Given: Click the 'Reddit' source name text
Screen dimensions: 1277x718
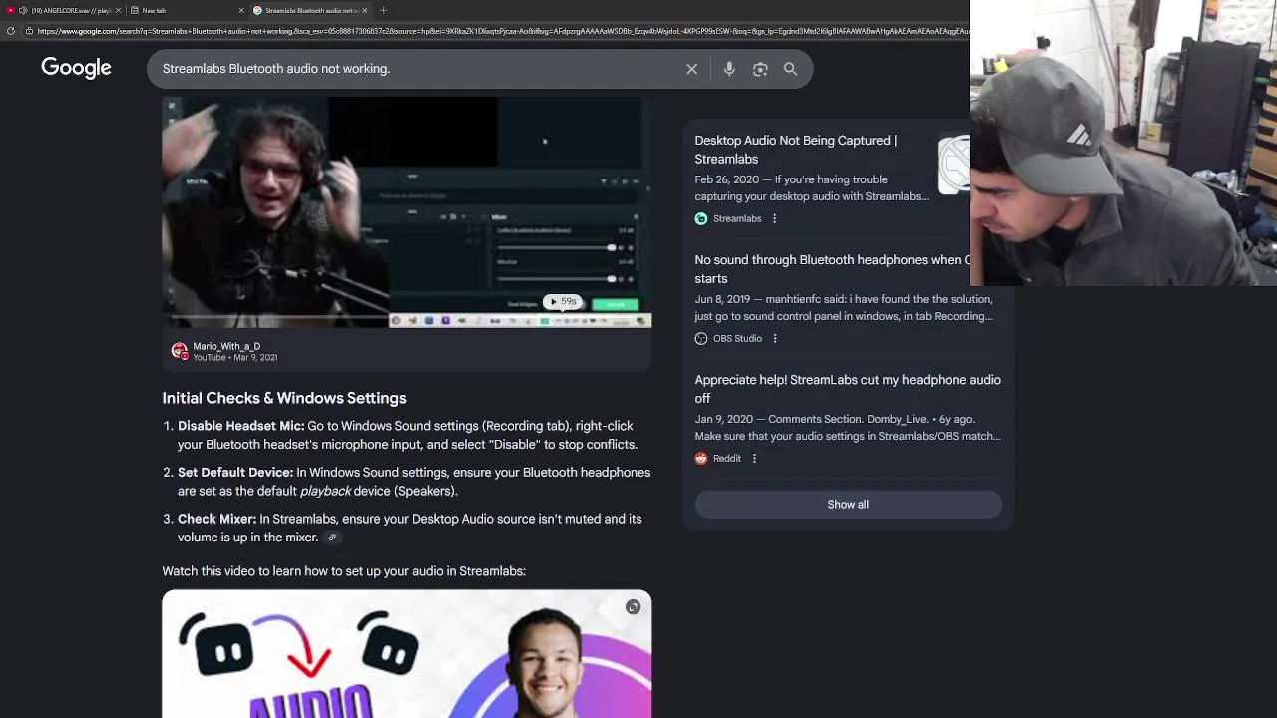Looking at the screenshot, I should click(727, 458).
